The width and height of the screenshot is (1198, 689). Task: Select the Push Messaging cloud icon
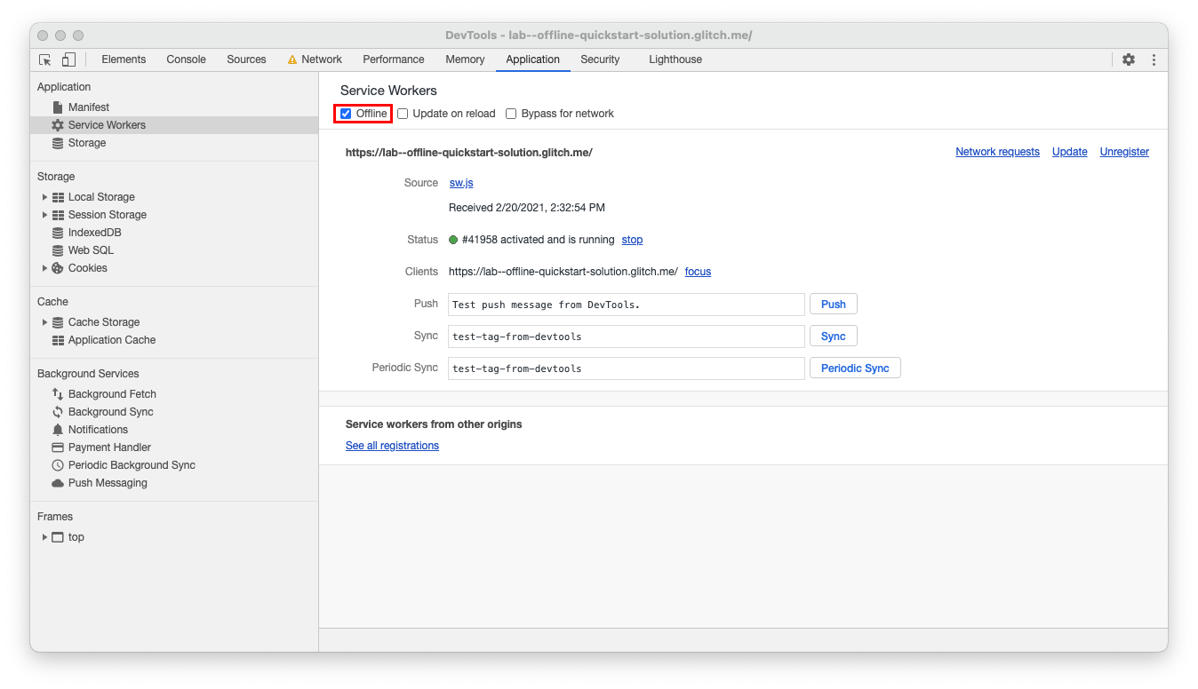[58, 482]
